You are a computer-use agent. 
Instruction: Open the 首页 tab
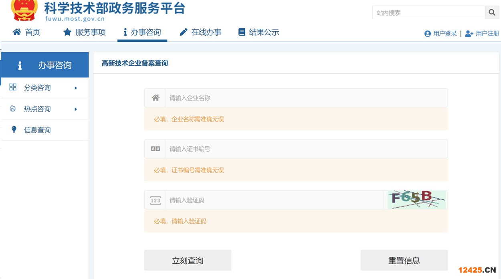[26, 32]
